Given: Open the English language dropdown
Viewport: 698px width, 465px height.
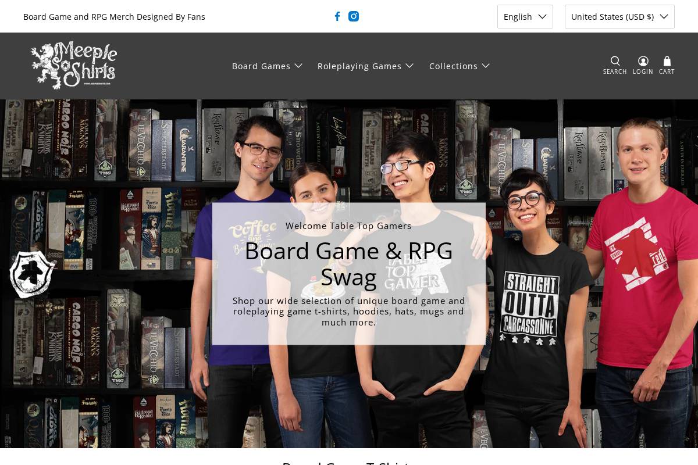Looking at the screenshot, I should pos(525,16).
